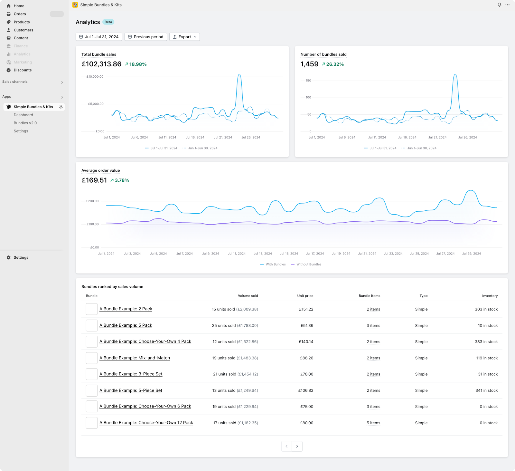Unpin Simple Bundles & Kits in sidebar
Image resolution: width=515 pixels, height=471 pixels.
[x=61, y=107]
